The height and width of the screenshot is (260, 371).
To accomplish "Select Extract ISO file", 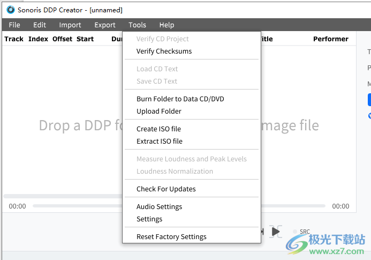I will [x=192, y=142].
